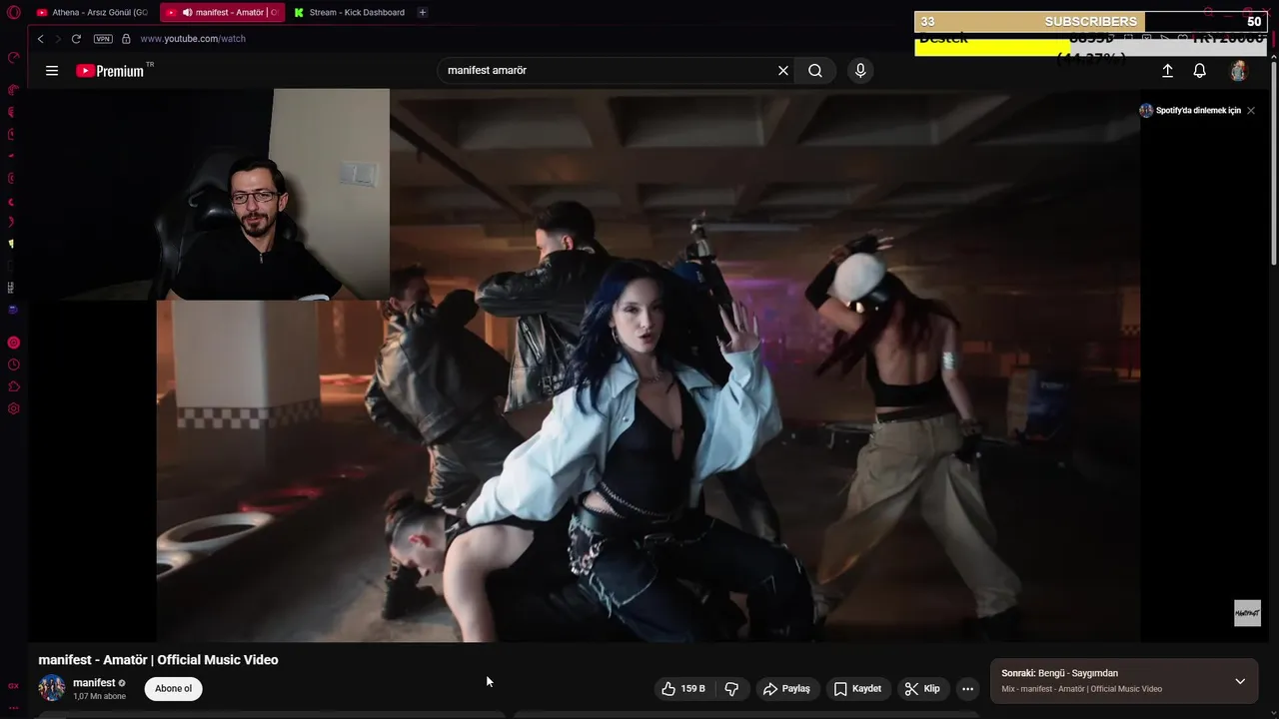Open the Opera sidebar history clock
Screen dimensions: 1279x719
(13, 364)
